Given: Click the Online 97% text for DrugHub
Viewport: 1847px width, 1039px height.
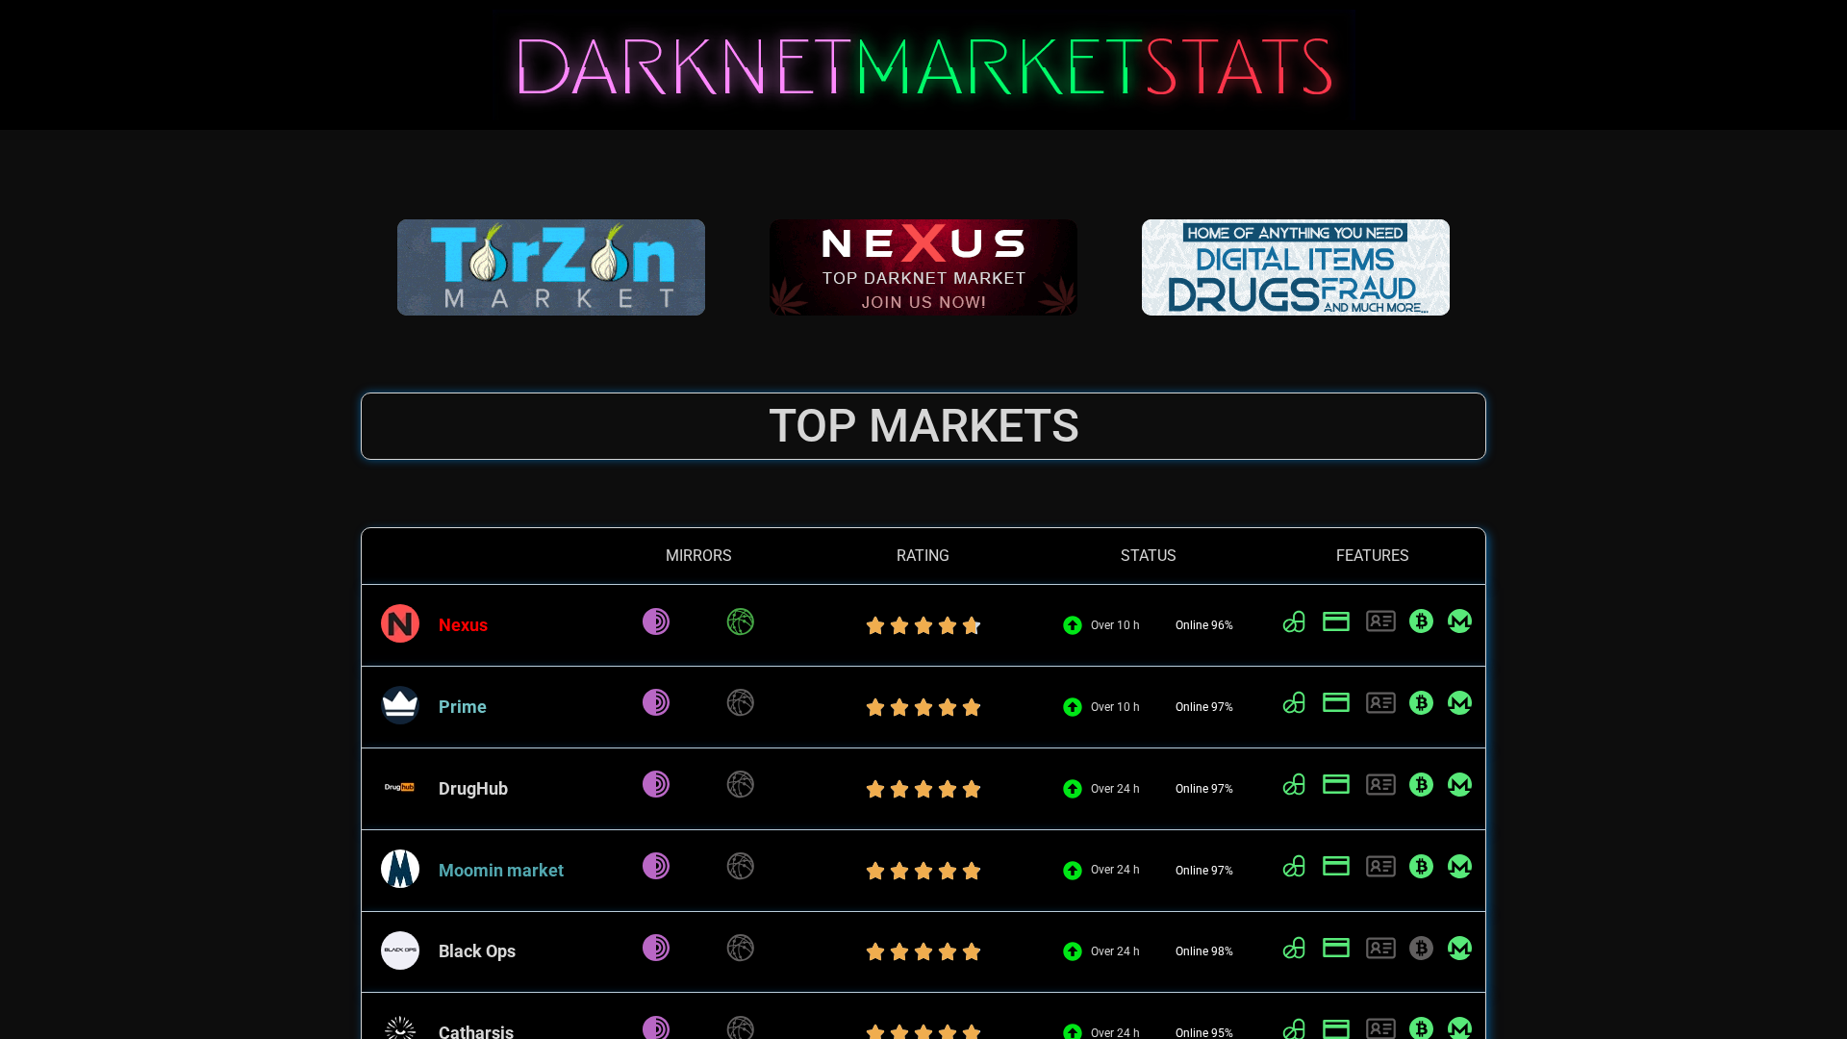Looking at the screenshot, I should pyautogui.click(x=1204, y=789).
